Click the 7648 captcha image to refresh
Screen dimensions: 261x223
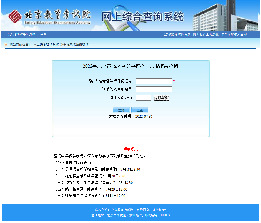point(161,98)
